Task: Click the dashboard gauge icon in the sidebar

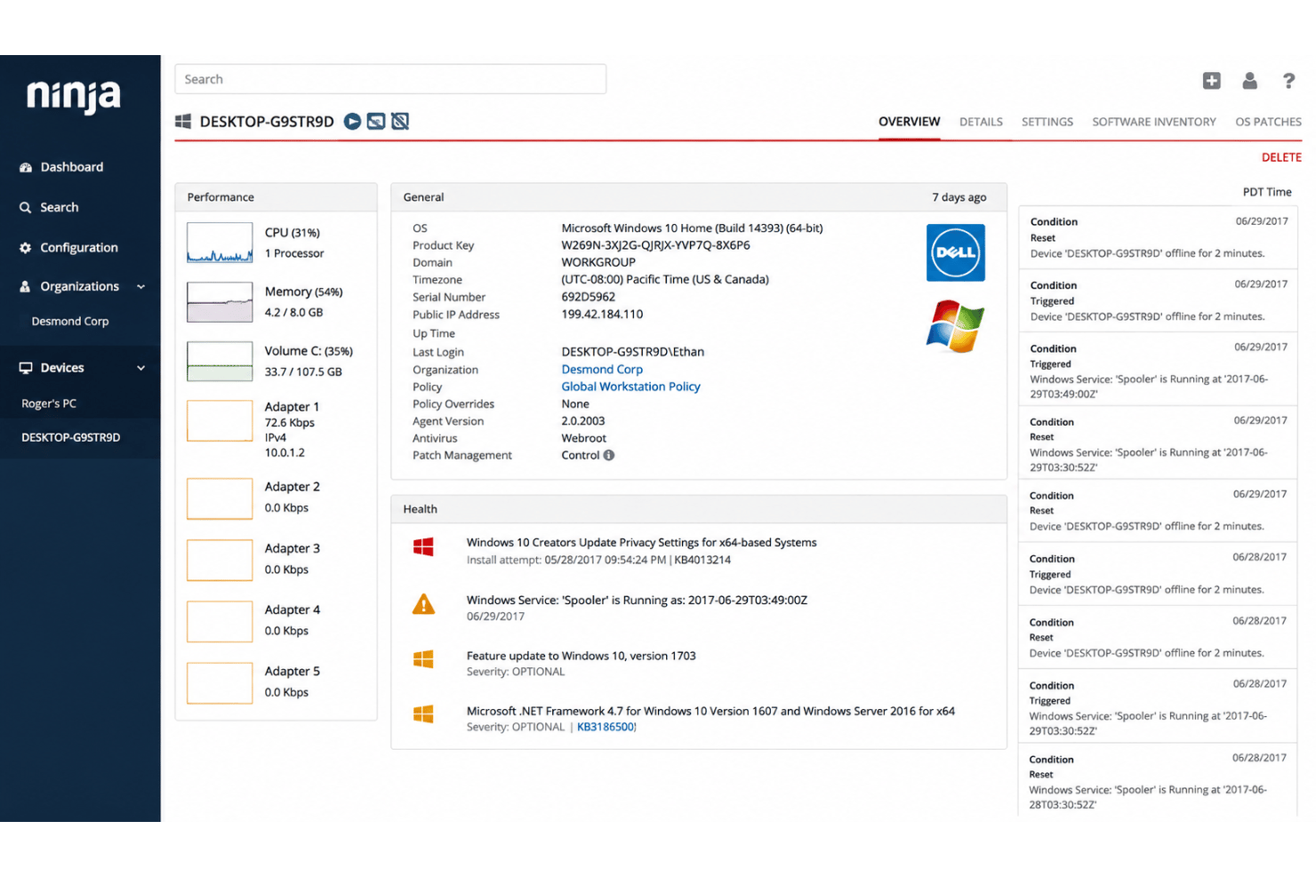Action: tap(26, 167)
